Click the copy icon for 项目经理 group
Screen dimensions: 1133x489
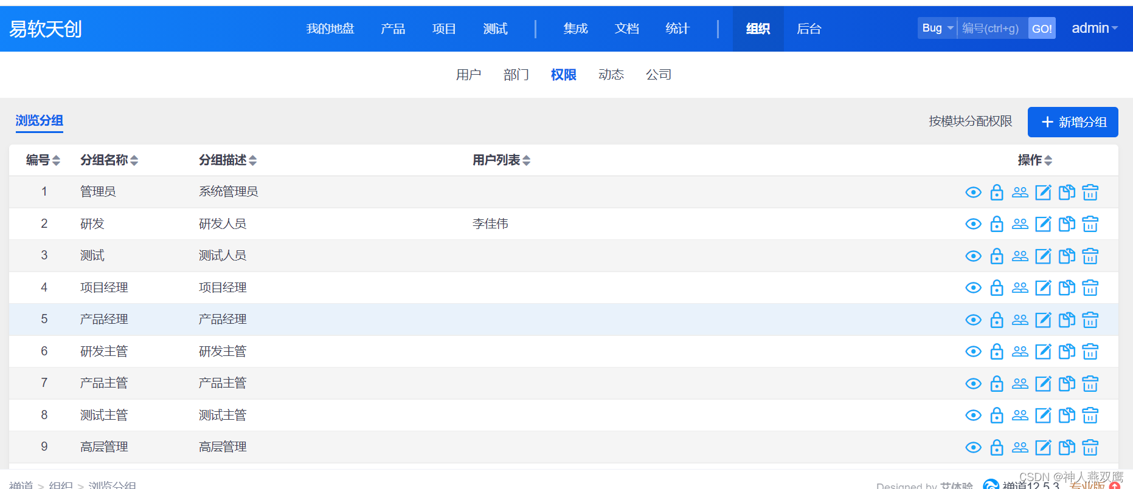[1067, 288]
